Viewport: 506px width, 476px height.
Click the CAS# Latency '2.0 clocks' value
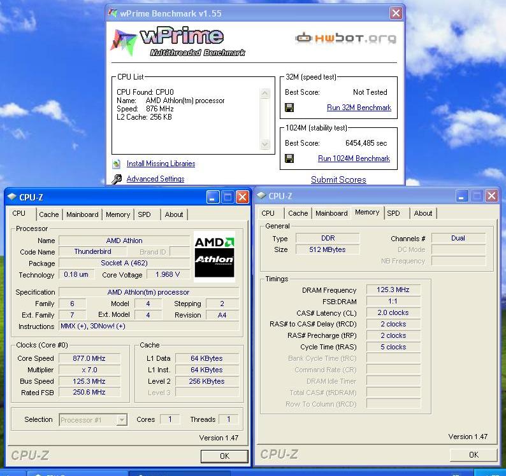393,312
